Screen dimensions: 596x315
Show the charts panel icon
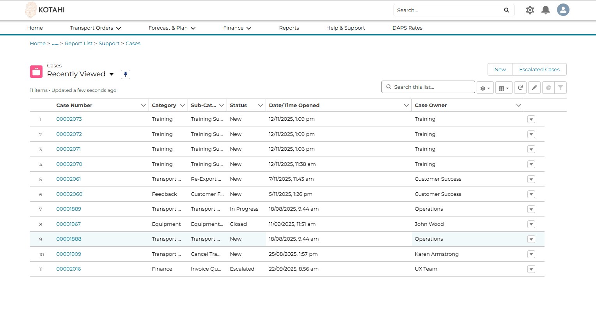[548, 88]
